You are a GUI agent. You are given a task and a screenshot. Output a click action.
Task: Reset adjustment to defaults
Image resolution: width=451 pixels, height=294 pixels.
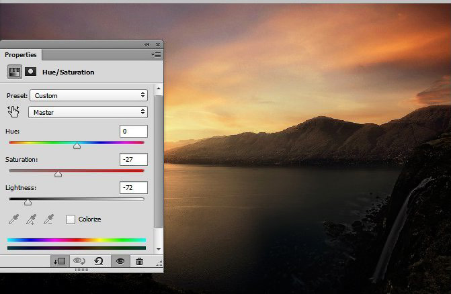coord(99,261)
